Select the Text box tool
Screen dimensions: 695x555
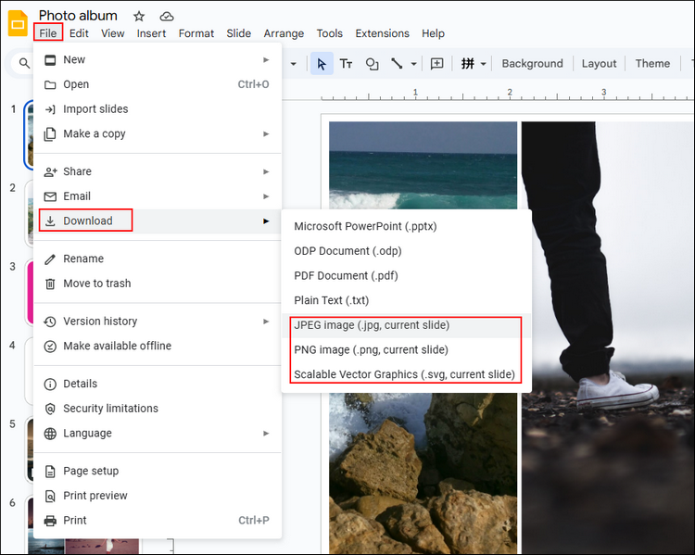[346, 64]
